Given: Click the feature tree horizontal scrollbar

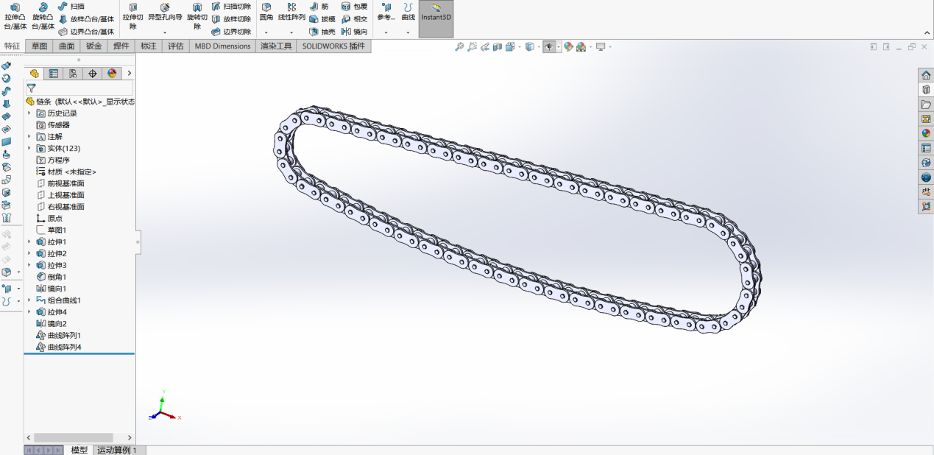Looking at the screenshot, I should (x=74, y=437).
